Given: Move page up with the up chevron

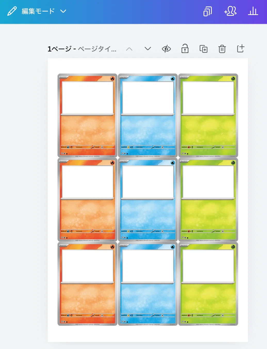Looking at the screenshot, I should 129,49.
